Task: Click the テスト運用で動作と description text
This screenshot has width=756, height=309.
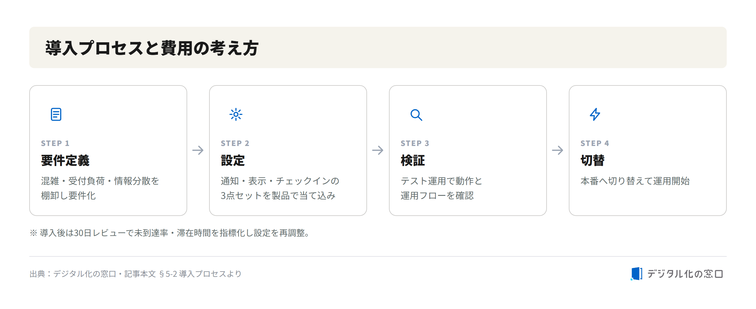Action: point(441,181)
